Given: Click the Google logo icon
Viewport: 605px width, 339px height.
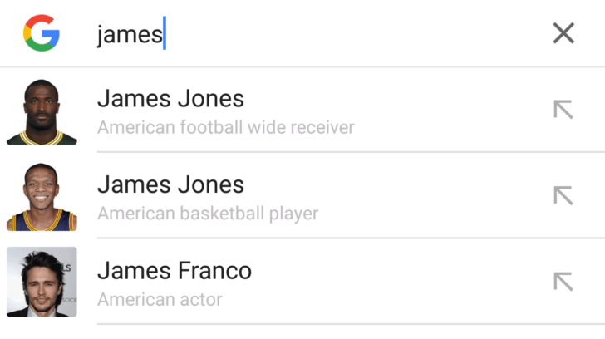Looking at the screenshot, I should (42, 33).
